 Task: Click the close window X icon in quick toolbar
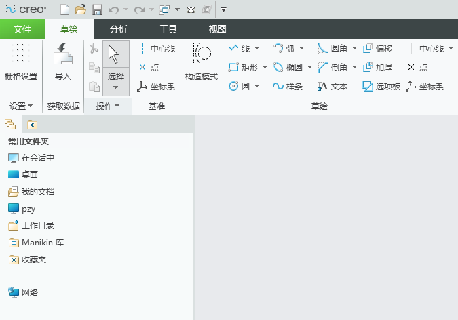pyautogui.click(x=191, y=10)
